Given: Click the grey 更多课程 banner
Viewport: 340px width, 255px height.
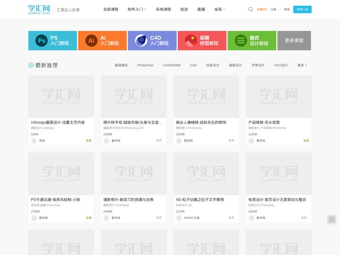Looking at the screenshot, I should [x=294, y=41].
